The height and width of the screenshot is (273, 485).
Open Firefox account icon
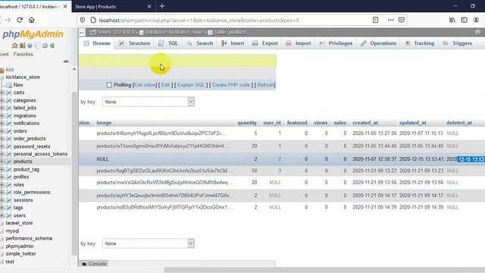[476, 20]
